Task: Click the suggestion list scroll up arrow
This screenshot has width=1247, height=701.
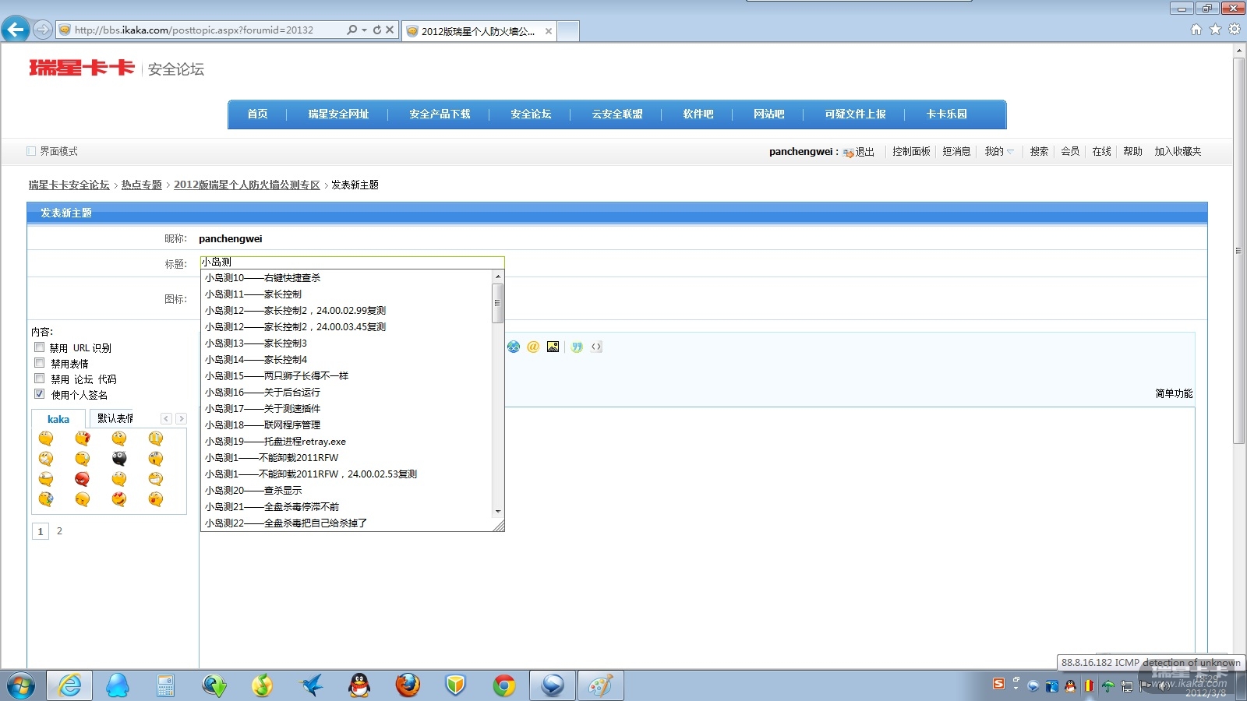Action: pyautogui.click(x=497, y=276)
